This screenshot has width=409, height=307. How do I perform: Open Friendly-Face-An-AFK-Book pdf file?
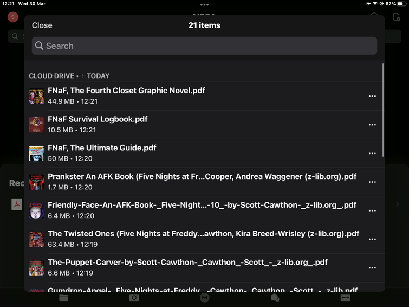click(x=204, y=210)
